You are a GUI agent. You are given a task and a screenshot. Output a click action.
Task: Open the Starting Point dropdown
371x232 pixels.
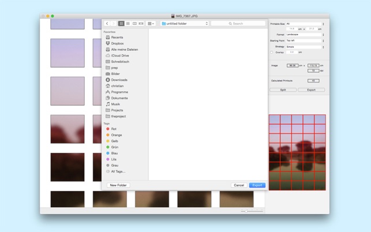click(x=305, y=41)
